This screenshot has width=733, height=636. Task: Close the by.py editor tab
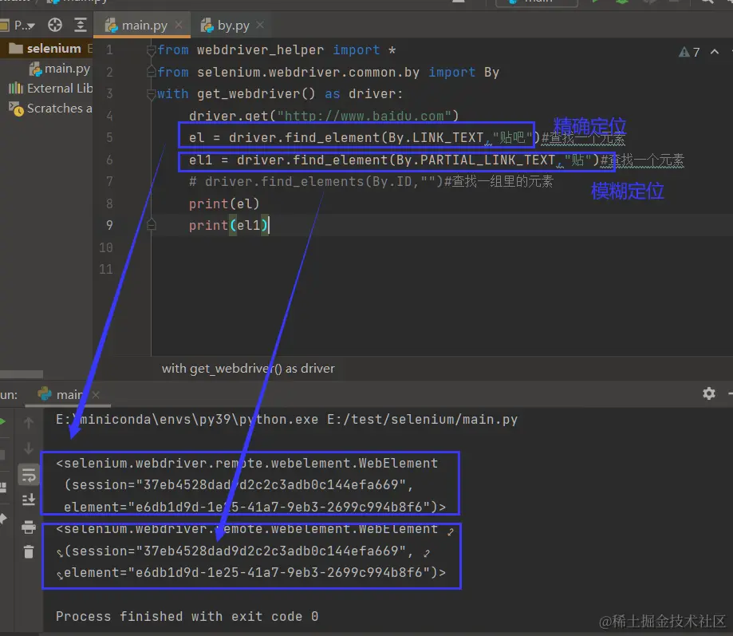[x=260, y=26]
